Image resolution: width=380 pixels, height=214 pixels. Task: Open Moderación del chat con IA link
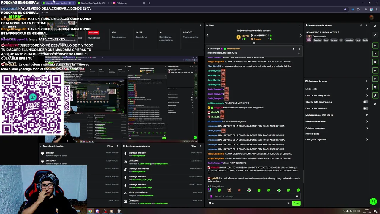337,115
